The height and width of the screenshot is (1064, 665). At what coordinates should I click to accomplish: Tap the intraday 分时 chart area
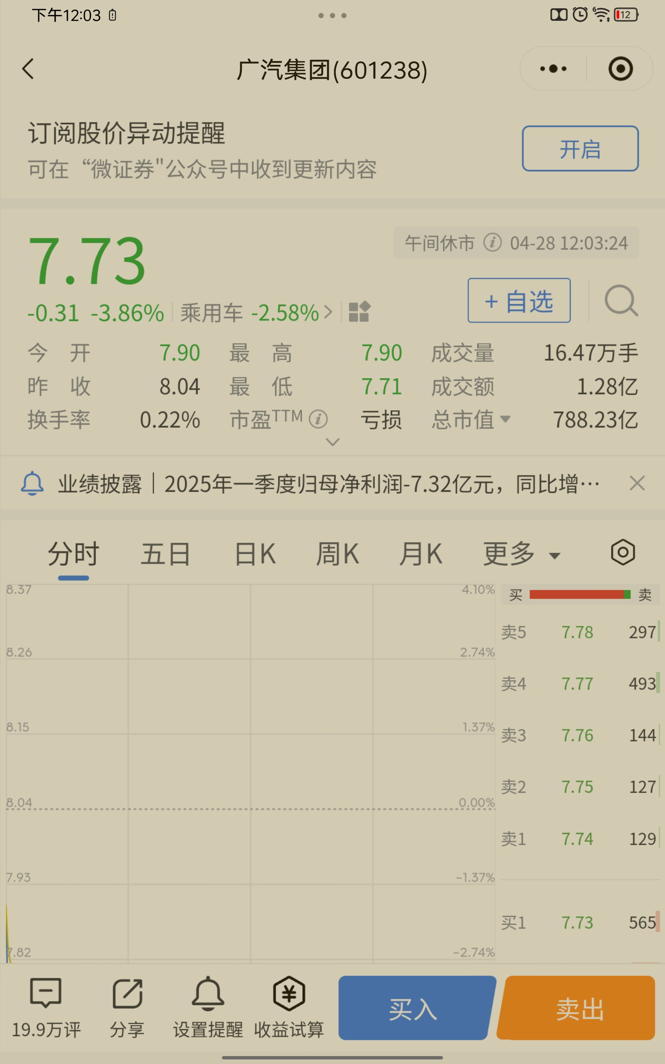[x=250, y=774]
